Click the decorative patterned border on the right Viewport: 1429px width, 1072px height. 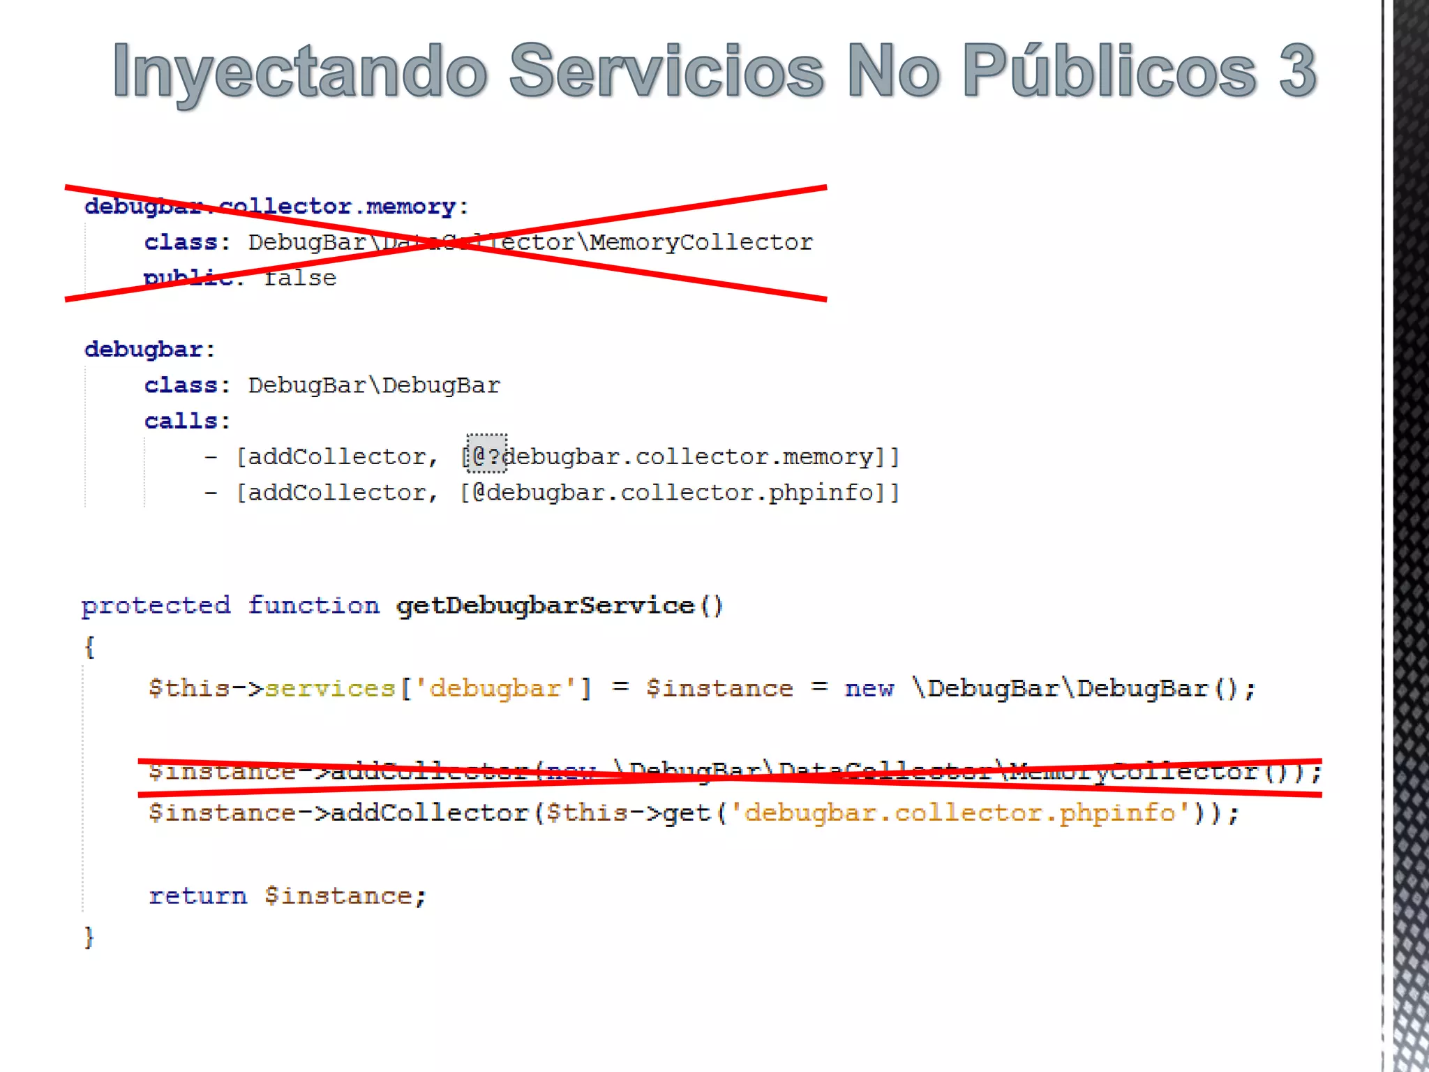pyautogui.click(x=1409, y=536)
